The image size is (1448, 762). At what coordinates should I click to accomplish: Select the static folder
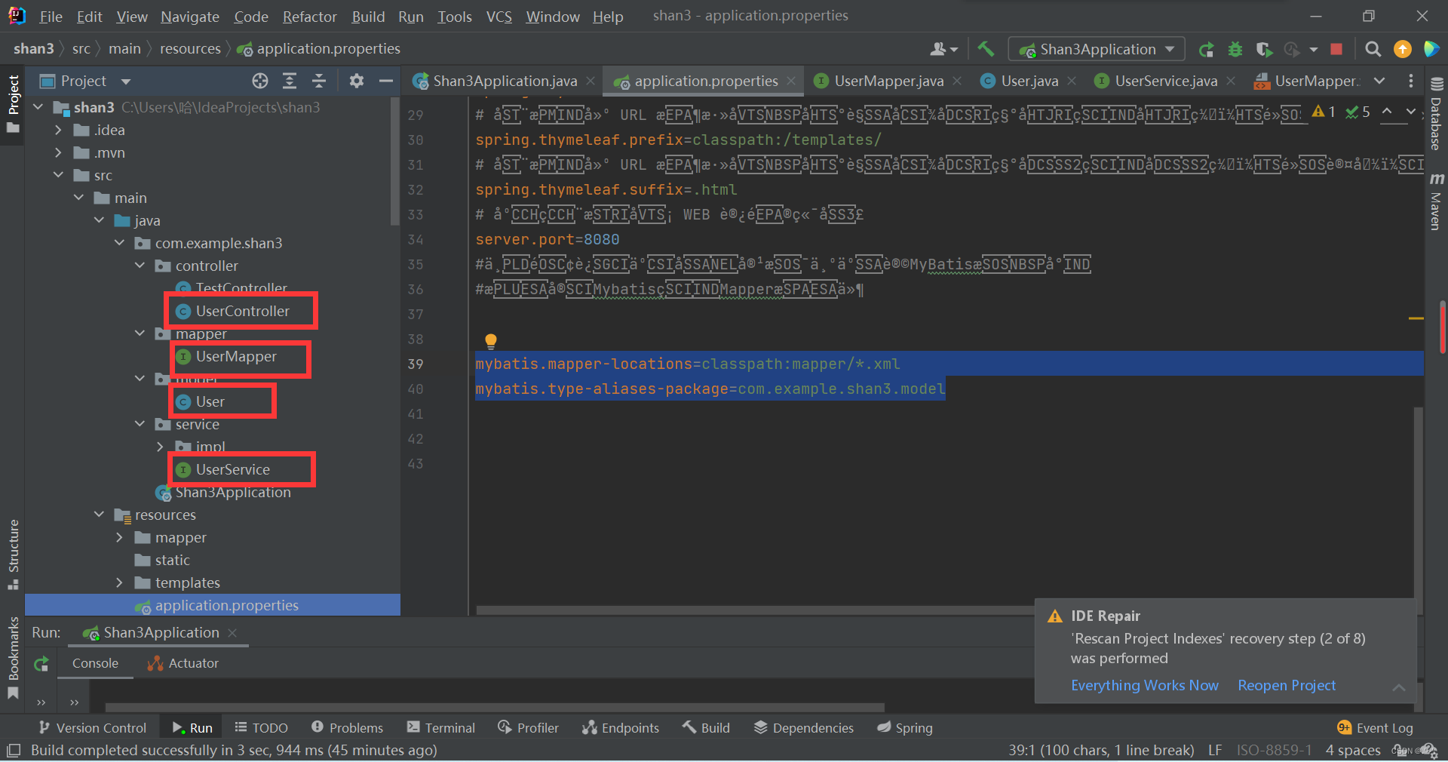pos(172,560)
